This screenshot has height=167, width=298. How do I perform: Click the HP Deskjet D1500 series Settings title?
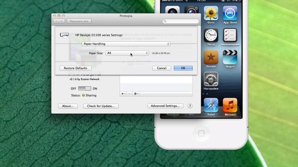(99, 35)
